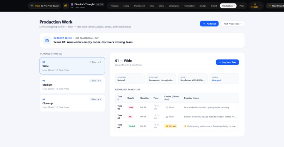Select shot 02 Medium card
Screen dimensions: 284x147
72,85
